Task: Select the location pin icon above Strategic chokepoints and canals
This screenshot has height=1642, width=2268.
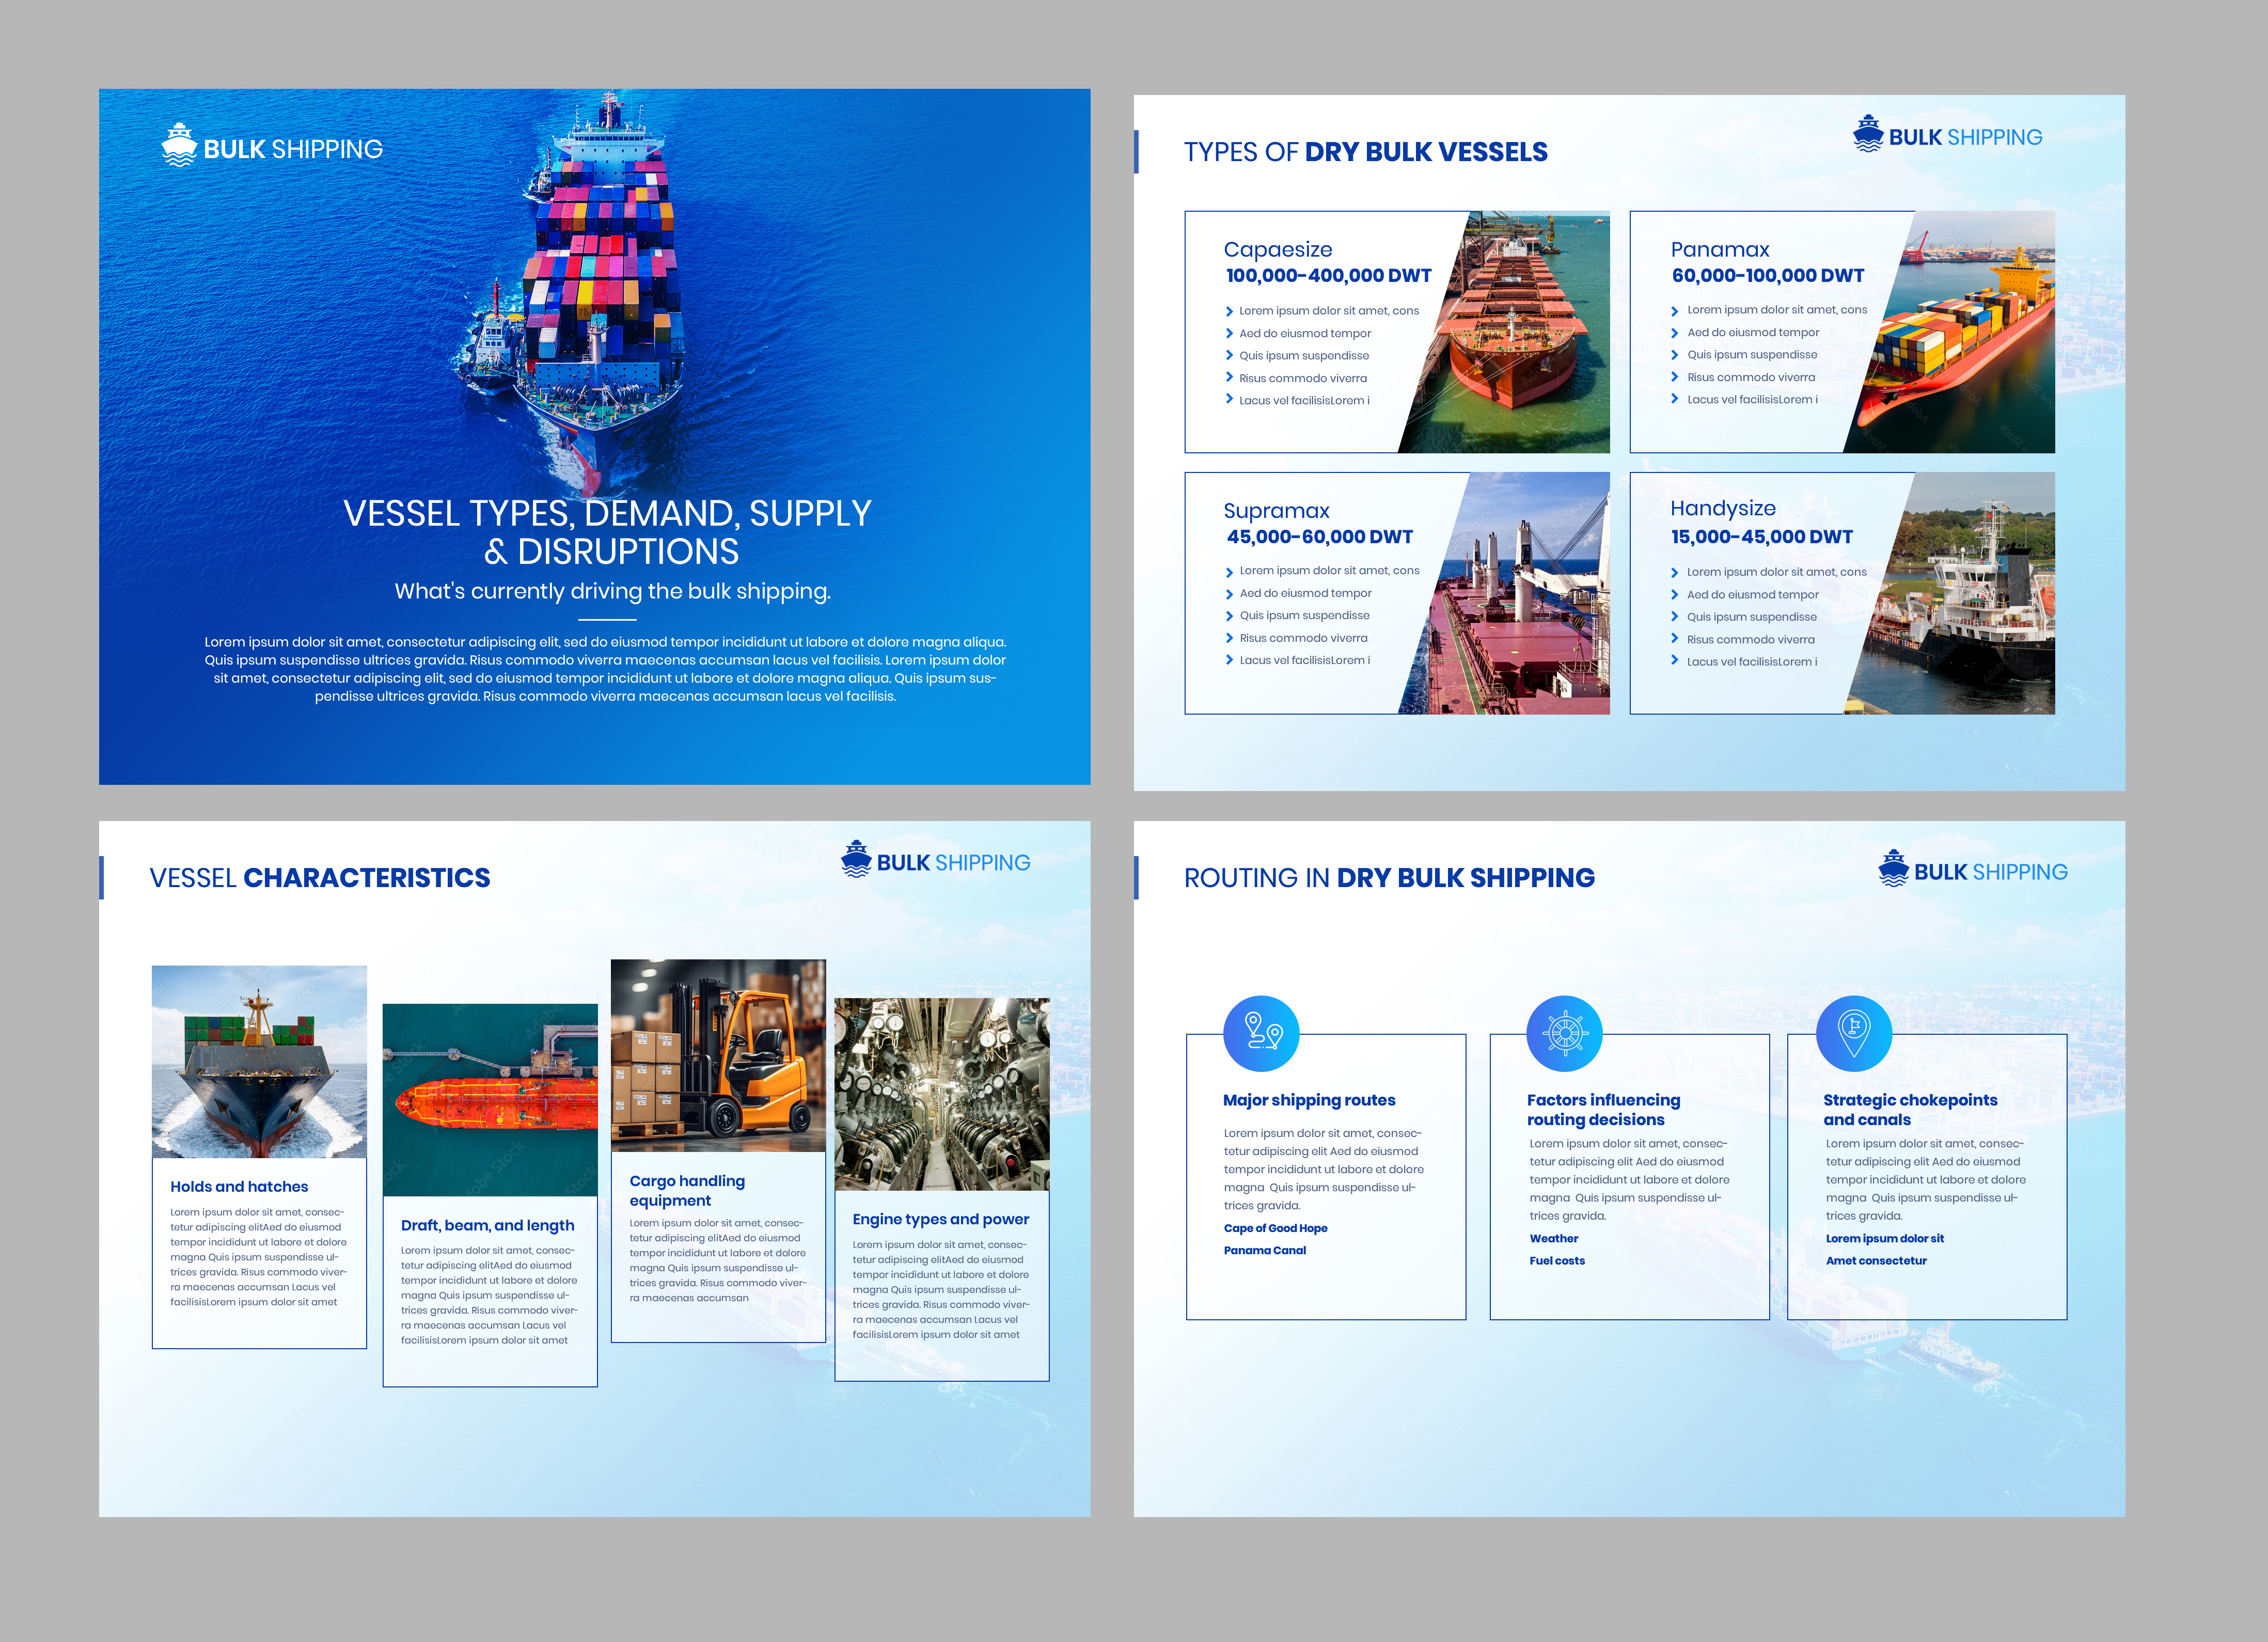Action: [x=1855, y=1032]
